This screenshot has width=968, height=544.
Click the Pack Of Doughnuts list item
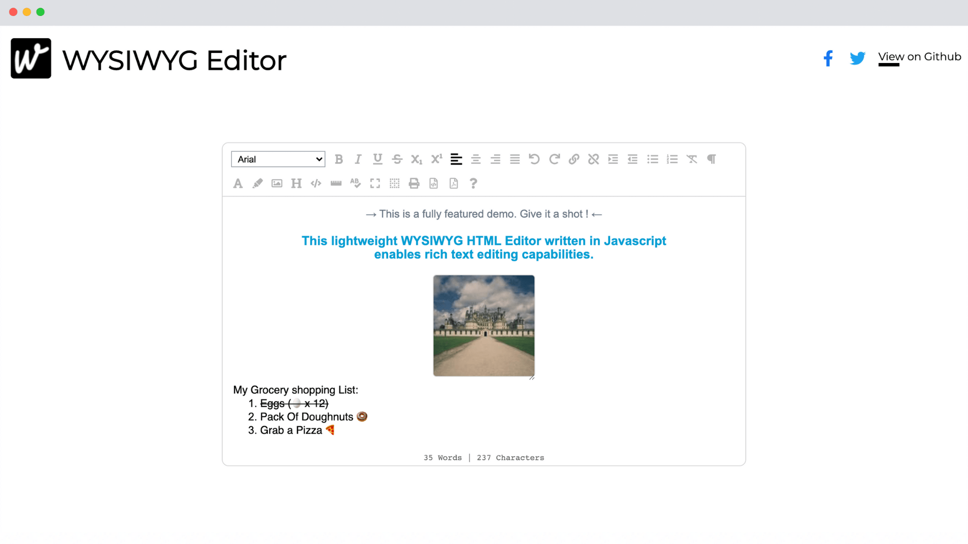point(314,417)
